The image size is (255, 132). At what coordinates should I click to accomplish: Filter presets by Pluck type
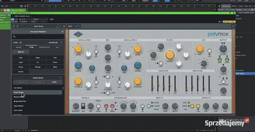point(55,62)
